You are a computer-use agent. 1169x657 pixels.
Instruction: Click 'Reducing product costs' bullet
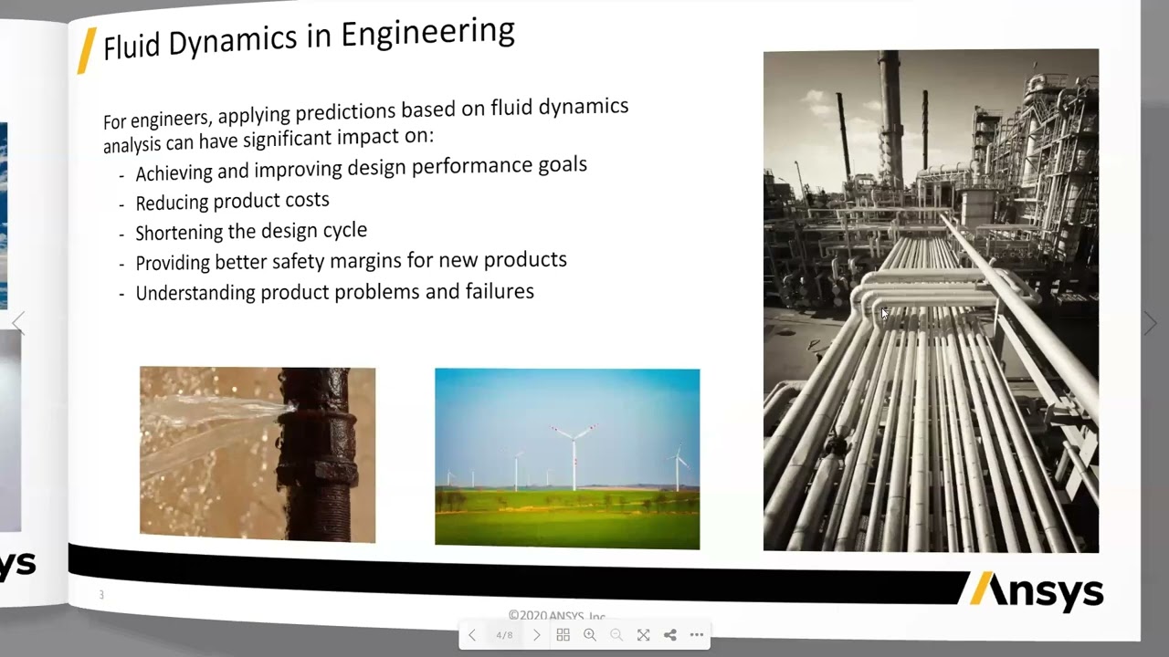(x=232, y=202)
